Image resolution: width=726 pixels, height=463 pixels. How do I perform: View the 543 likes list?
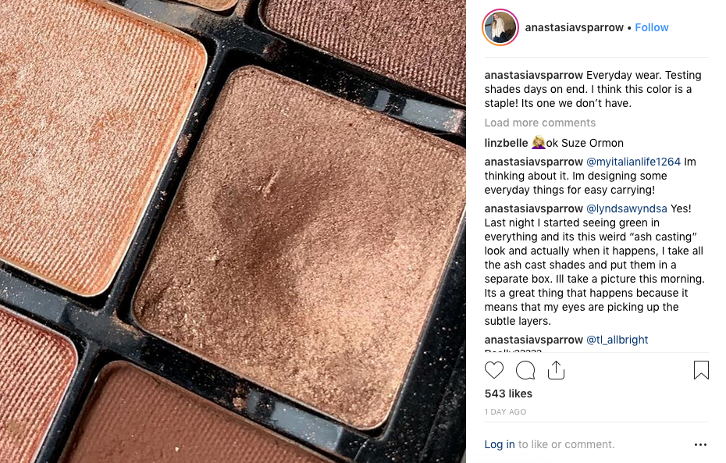pos(508,394)
